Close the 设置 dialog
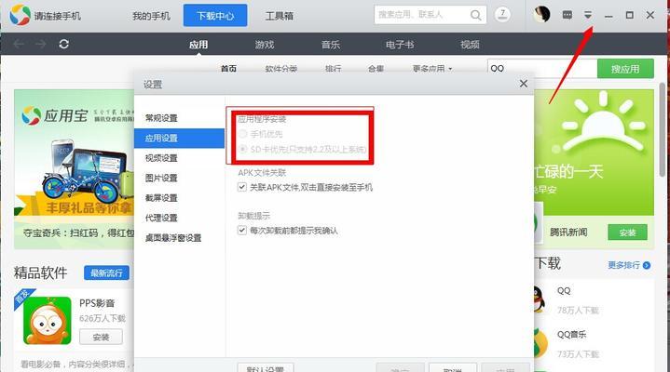The width and height of the screenshot is (670, 372). tap(524, 84)
